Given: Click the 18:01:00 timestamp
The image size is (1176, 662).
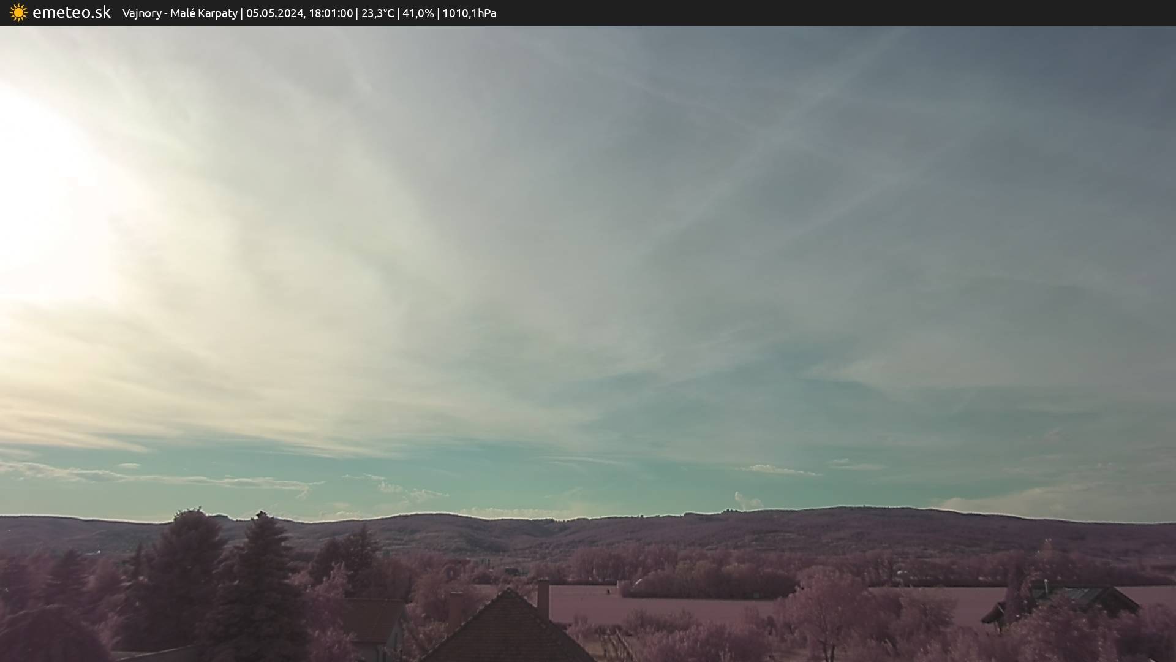Looking at the screenshot, I should 331,13.
